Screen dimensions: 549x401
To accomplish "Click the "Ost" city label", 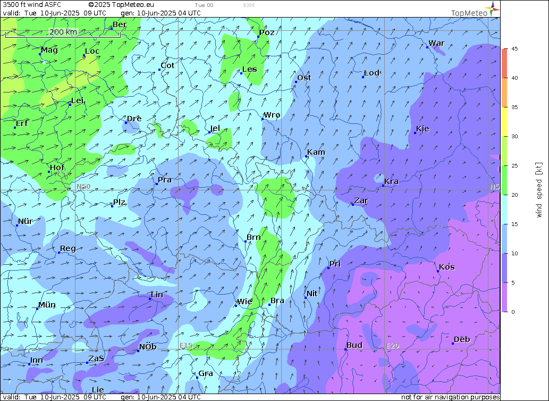I will point(304,78).
